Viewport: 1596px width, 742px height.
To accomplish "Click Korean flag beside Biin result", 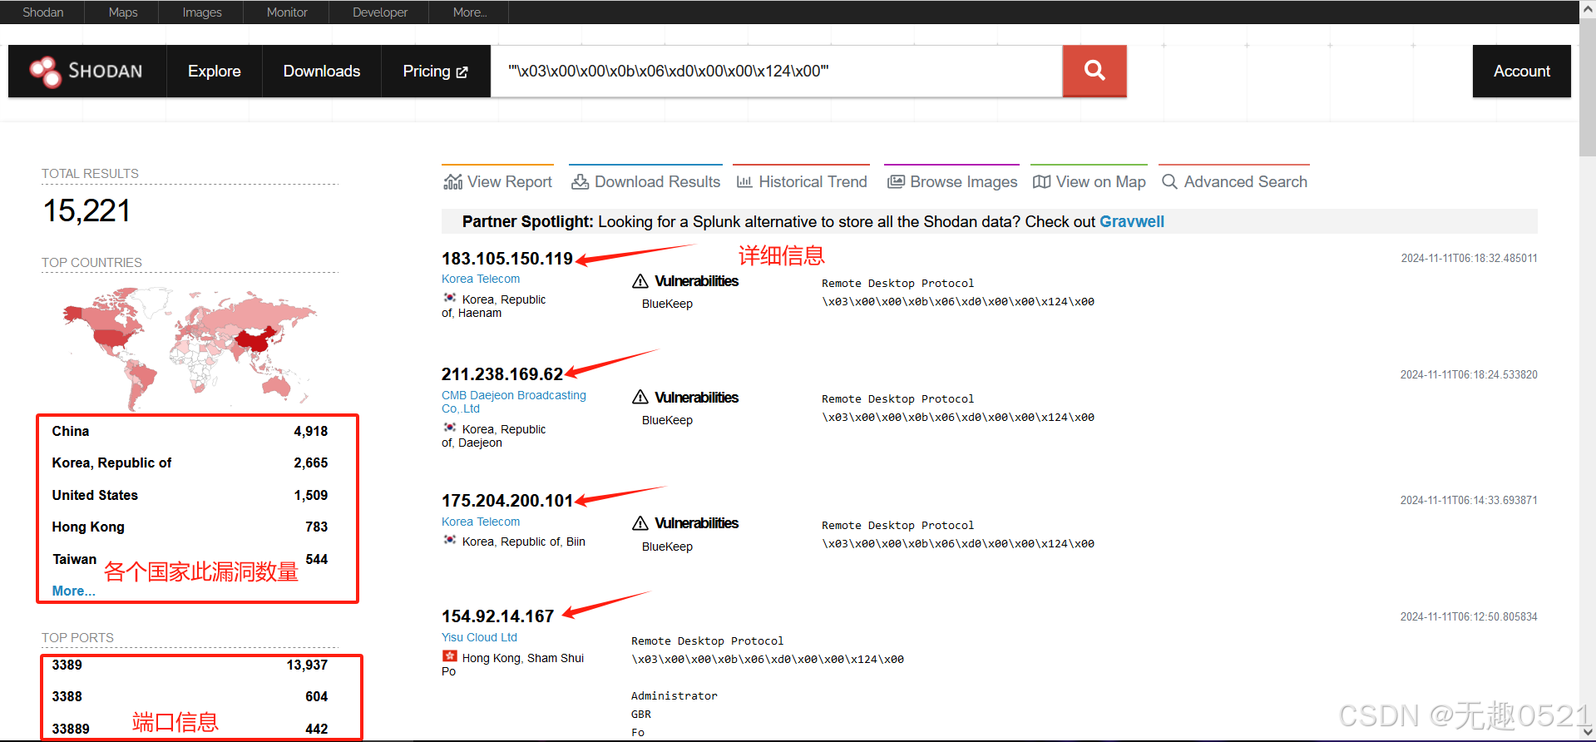I will 449,540.
